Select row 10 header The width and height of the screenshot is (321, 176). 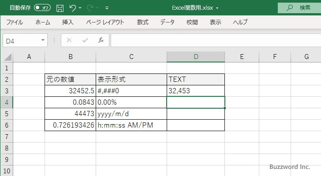click(x=7, y=171)
